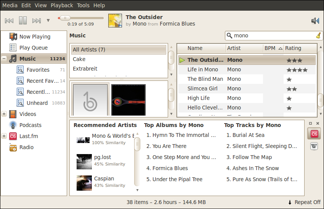Click the search magnifier icon
The width and height of the screenshot is (324, 209).
click(x=229, y=35)
